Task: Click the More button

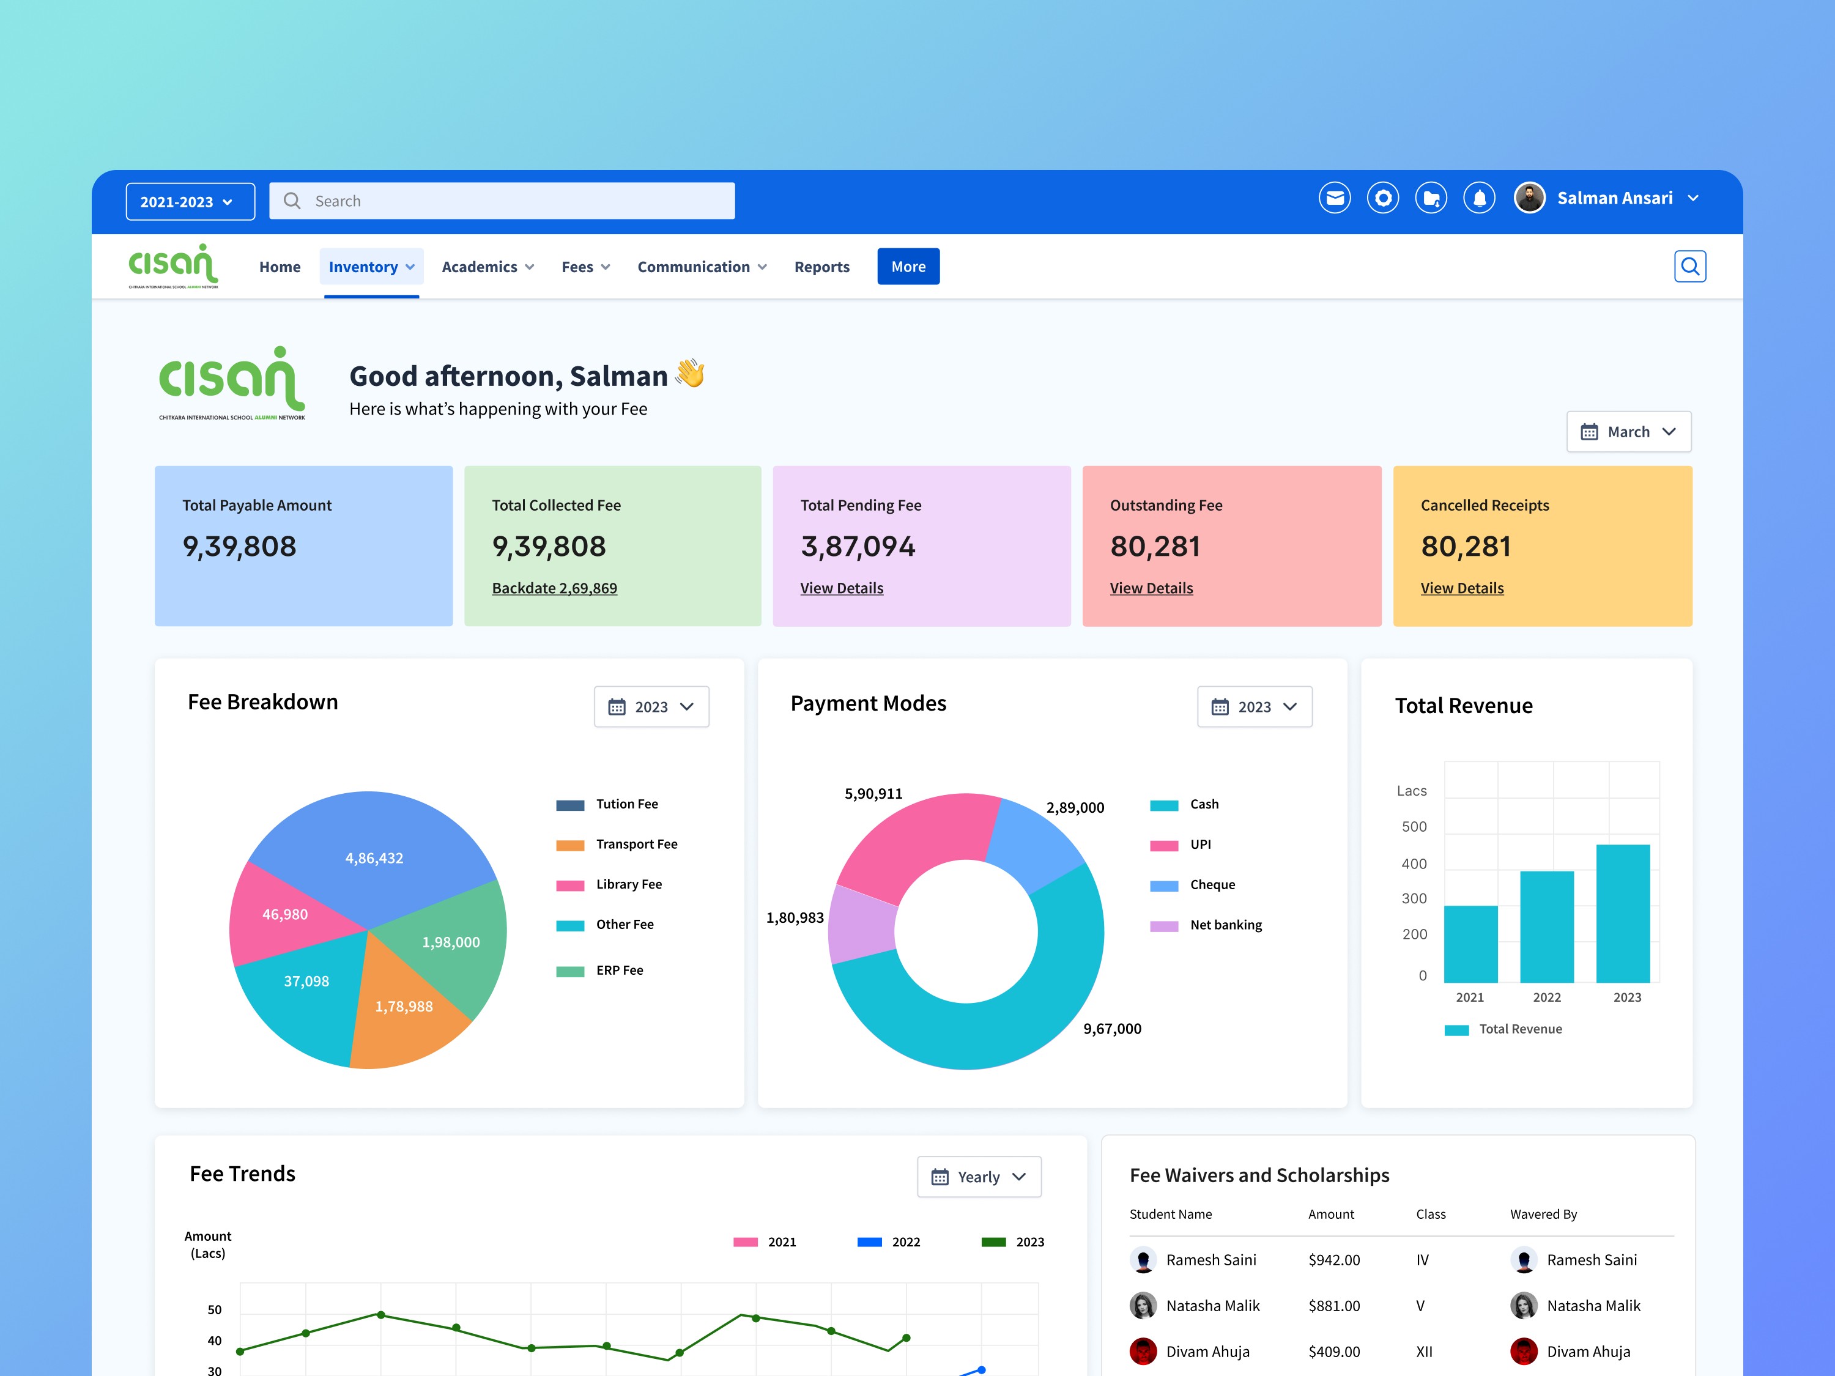Action: [x=908, y=267]
